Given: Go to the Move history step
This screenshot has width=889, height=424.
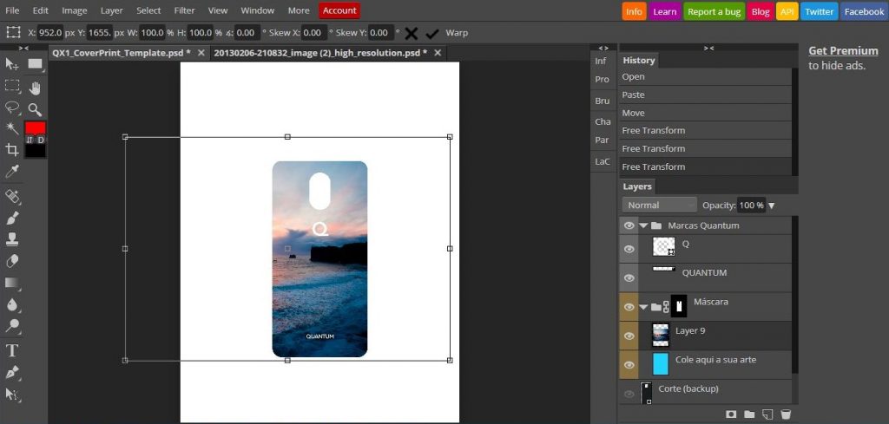Looking at the screenshot, I should 705,113.
